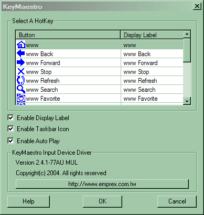
Task: Confirm with the OK button
Action: 102,201
